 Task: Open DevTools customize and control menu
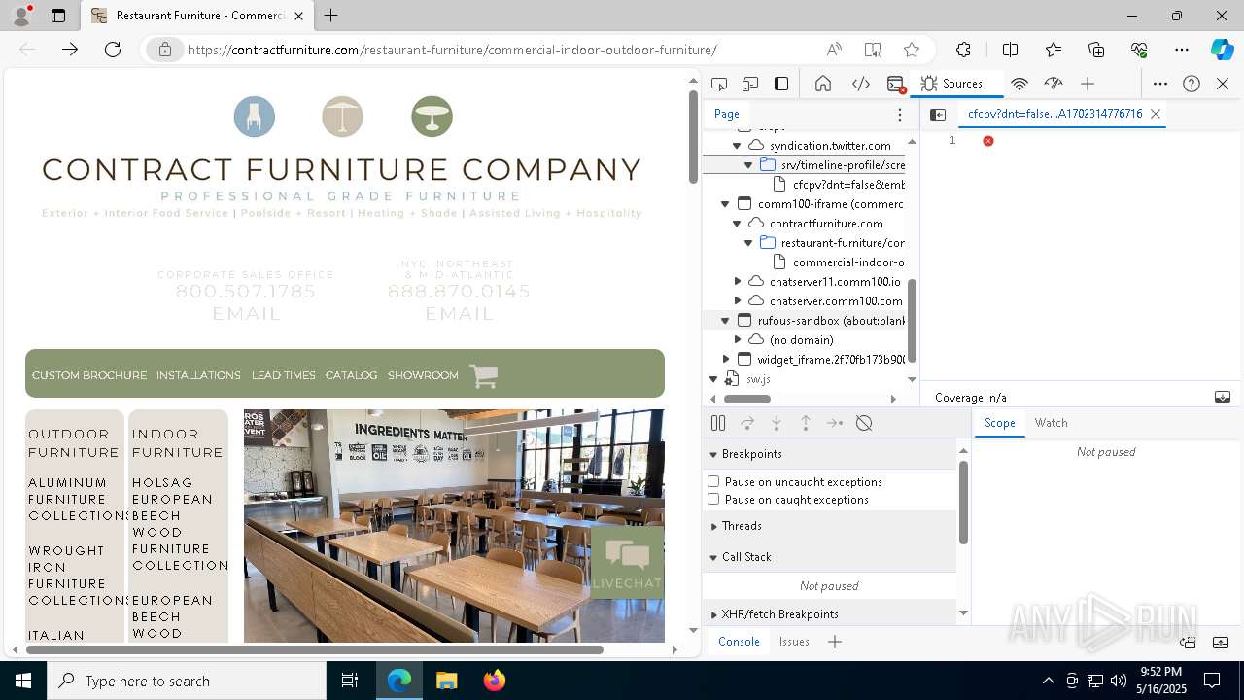pyautogui.click(x=1160, y=84)
